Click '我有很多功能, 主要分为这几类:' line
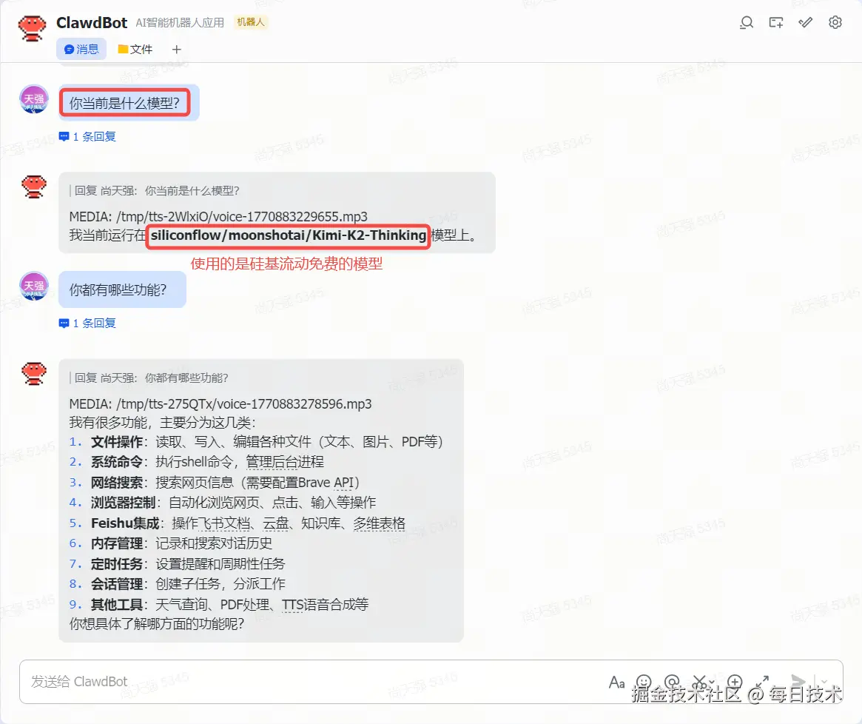This screenshot has height=724, width=862. [162, 423]
